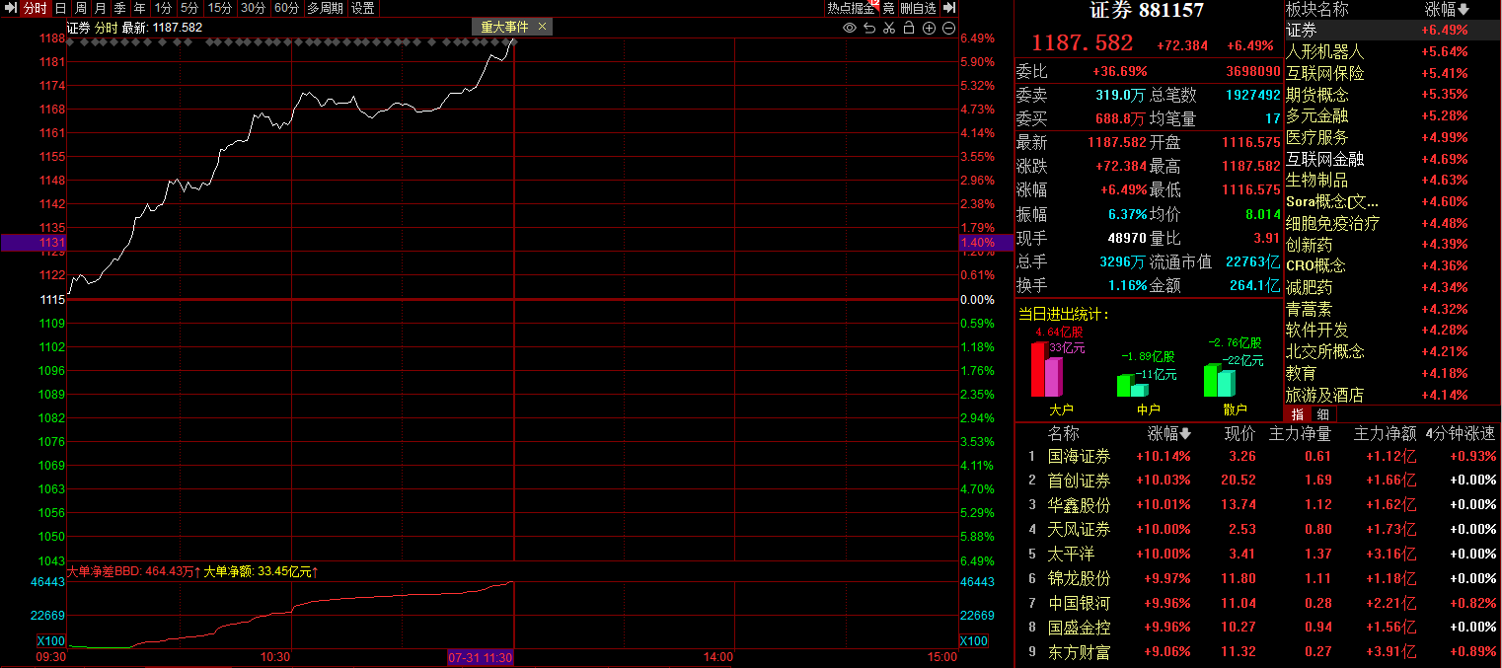Screen dimensions: 1502x668
Task: Zoom out with the circled minus icon
Action: [x=948, y=28]
